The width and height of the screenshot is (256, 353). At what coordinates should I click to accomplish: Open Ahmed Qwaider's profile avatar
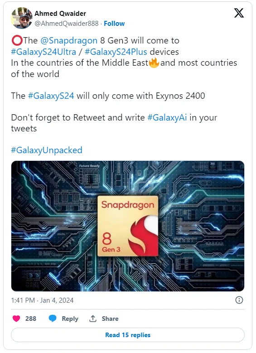(22, 18)
